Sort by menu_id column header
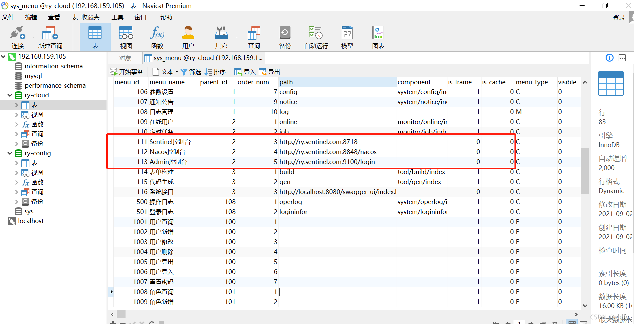 [x=131, y=82]
